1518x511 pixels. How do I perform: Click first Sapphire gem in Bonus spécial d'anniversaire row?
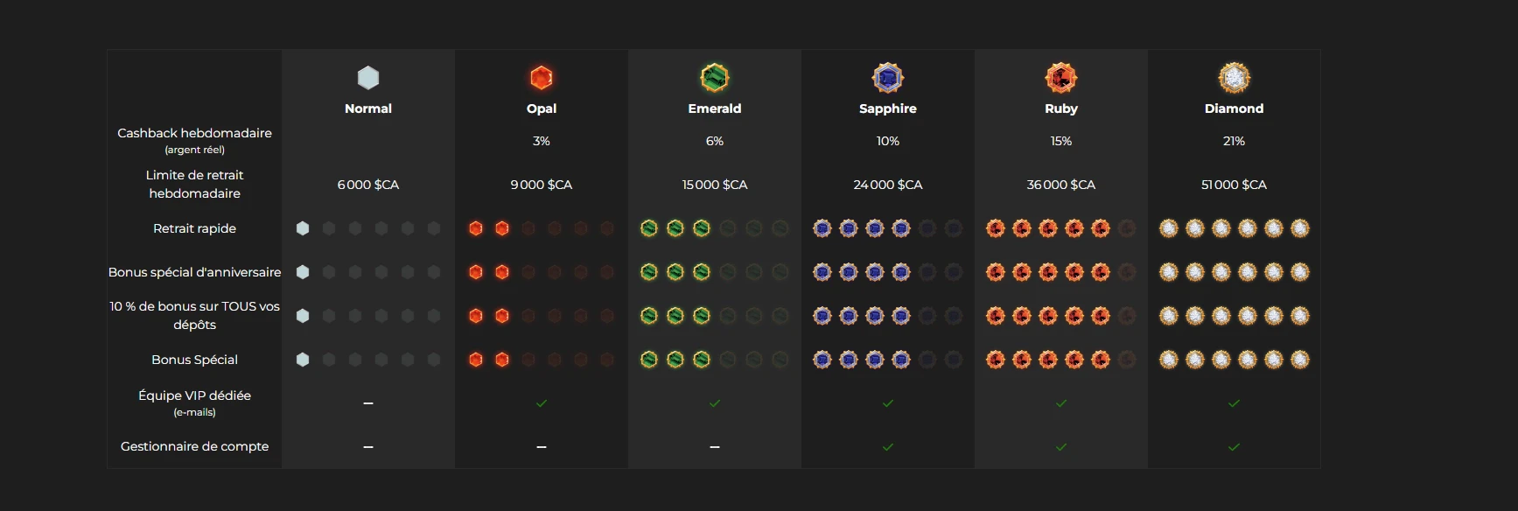822,272
